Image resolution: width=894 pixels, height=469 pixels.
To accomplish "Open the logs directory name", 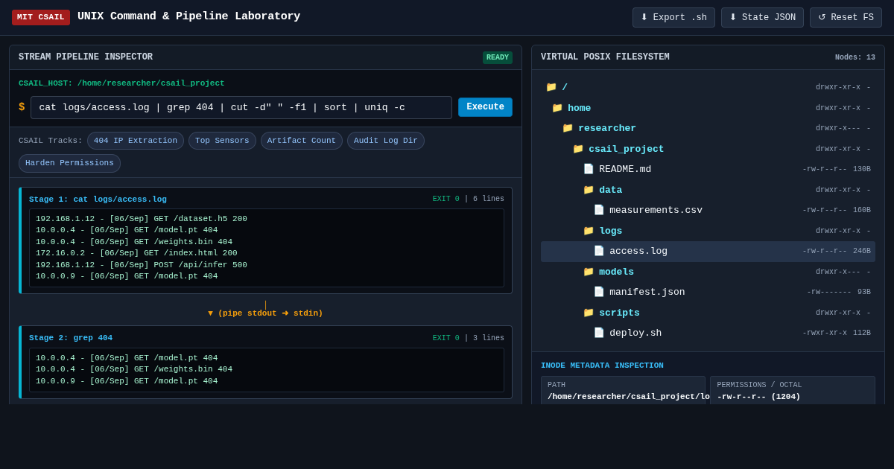I will coord(611,231).
